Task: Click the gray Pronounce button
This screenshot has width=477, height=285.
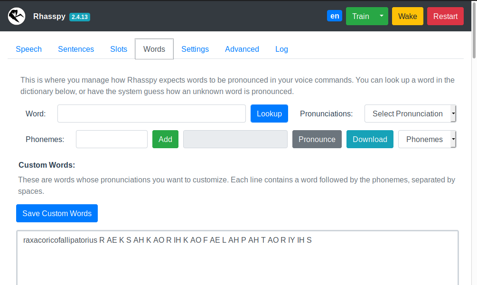Action: tap(317, 139)
